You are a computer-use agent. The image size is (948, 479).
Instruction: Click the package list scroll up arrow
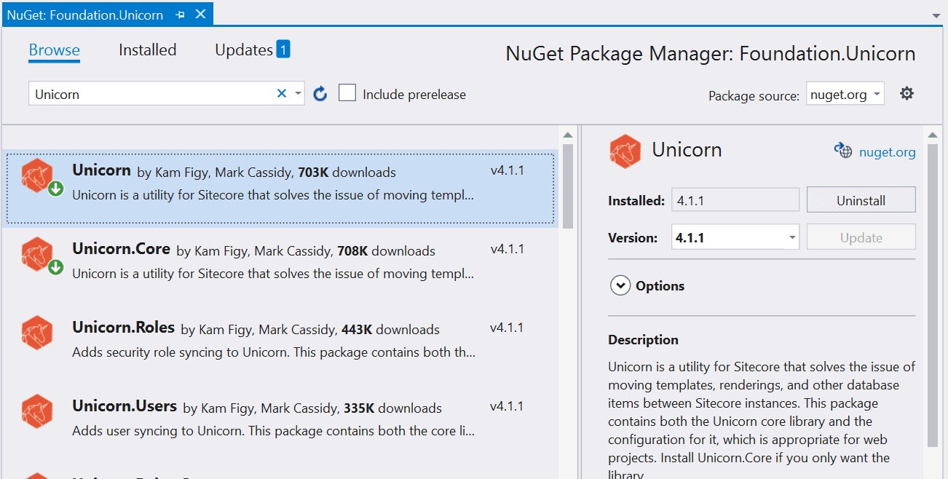568,135
